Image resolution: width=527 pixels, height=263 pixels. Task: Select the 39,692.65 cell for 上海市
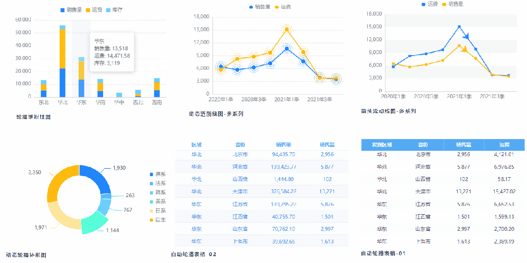283,242
